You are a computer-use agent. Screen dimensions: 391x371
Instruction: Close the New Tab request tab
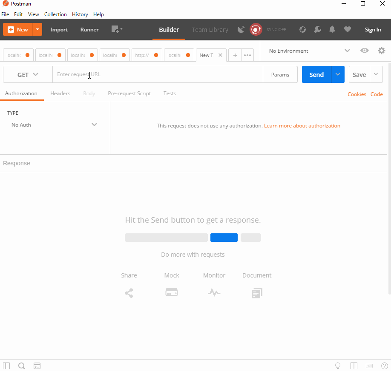(x=221, y=55)
